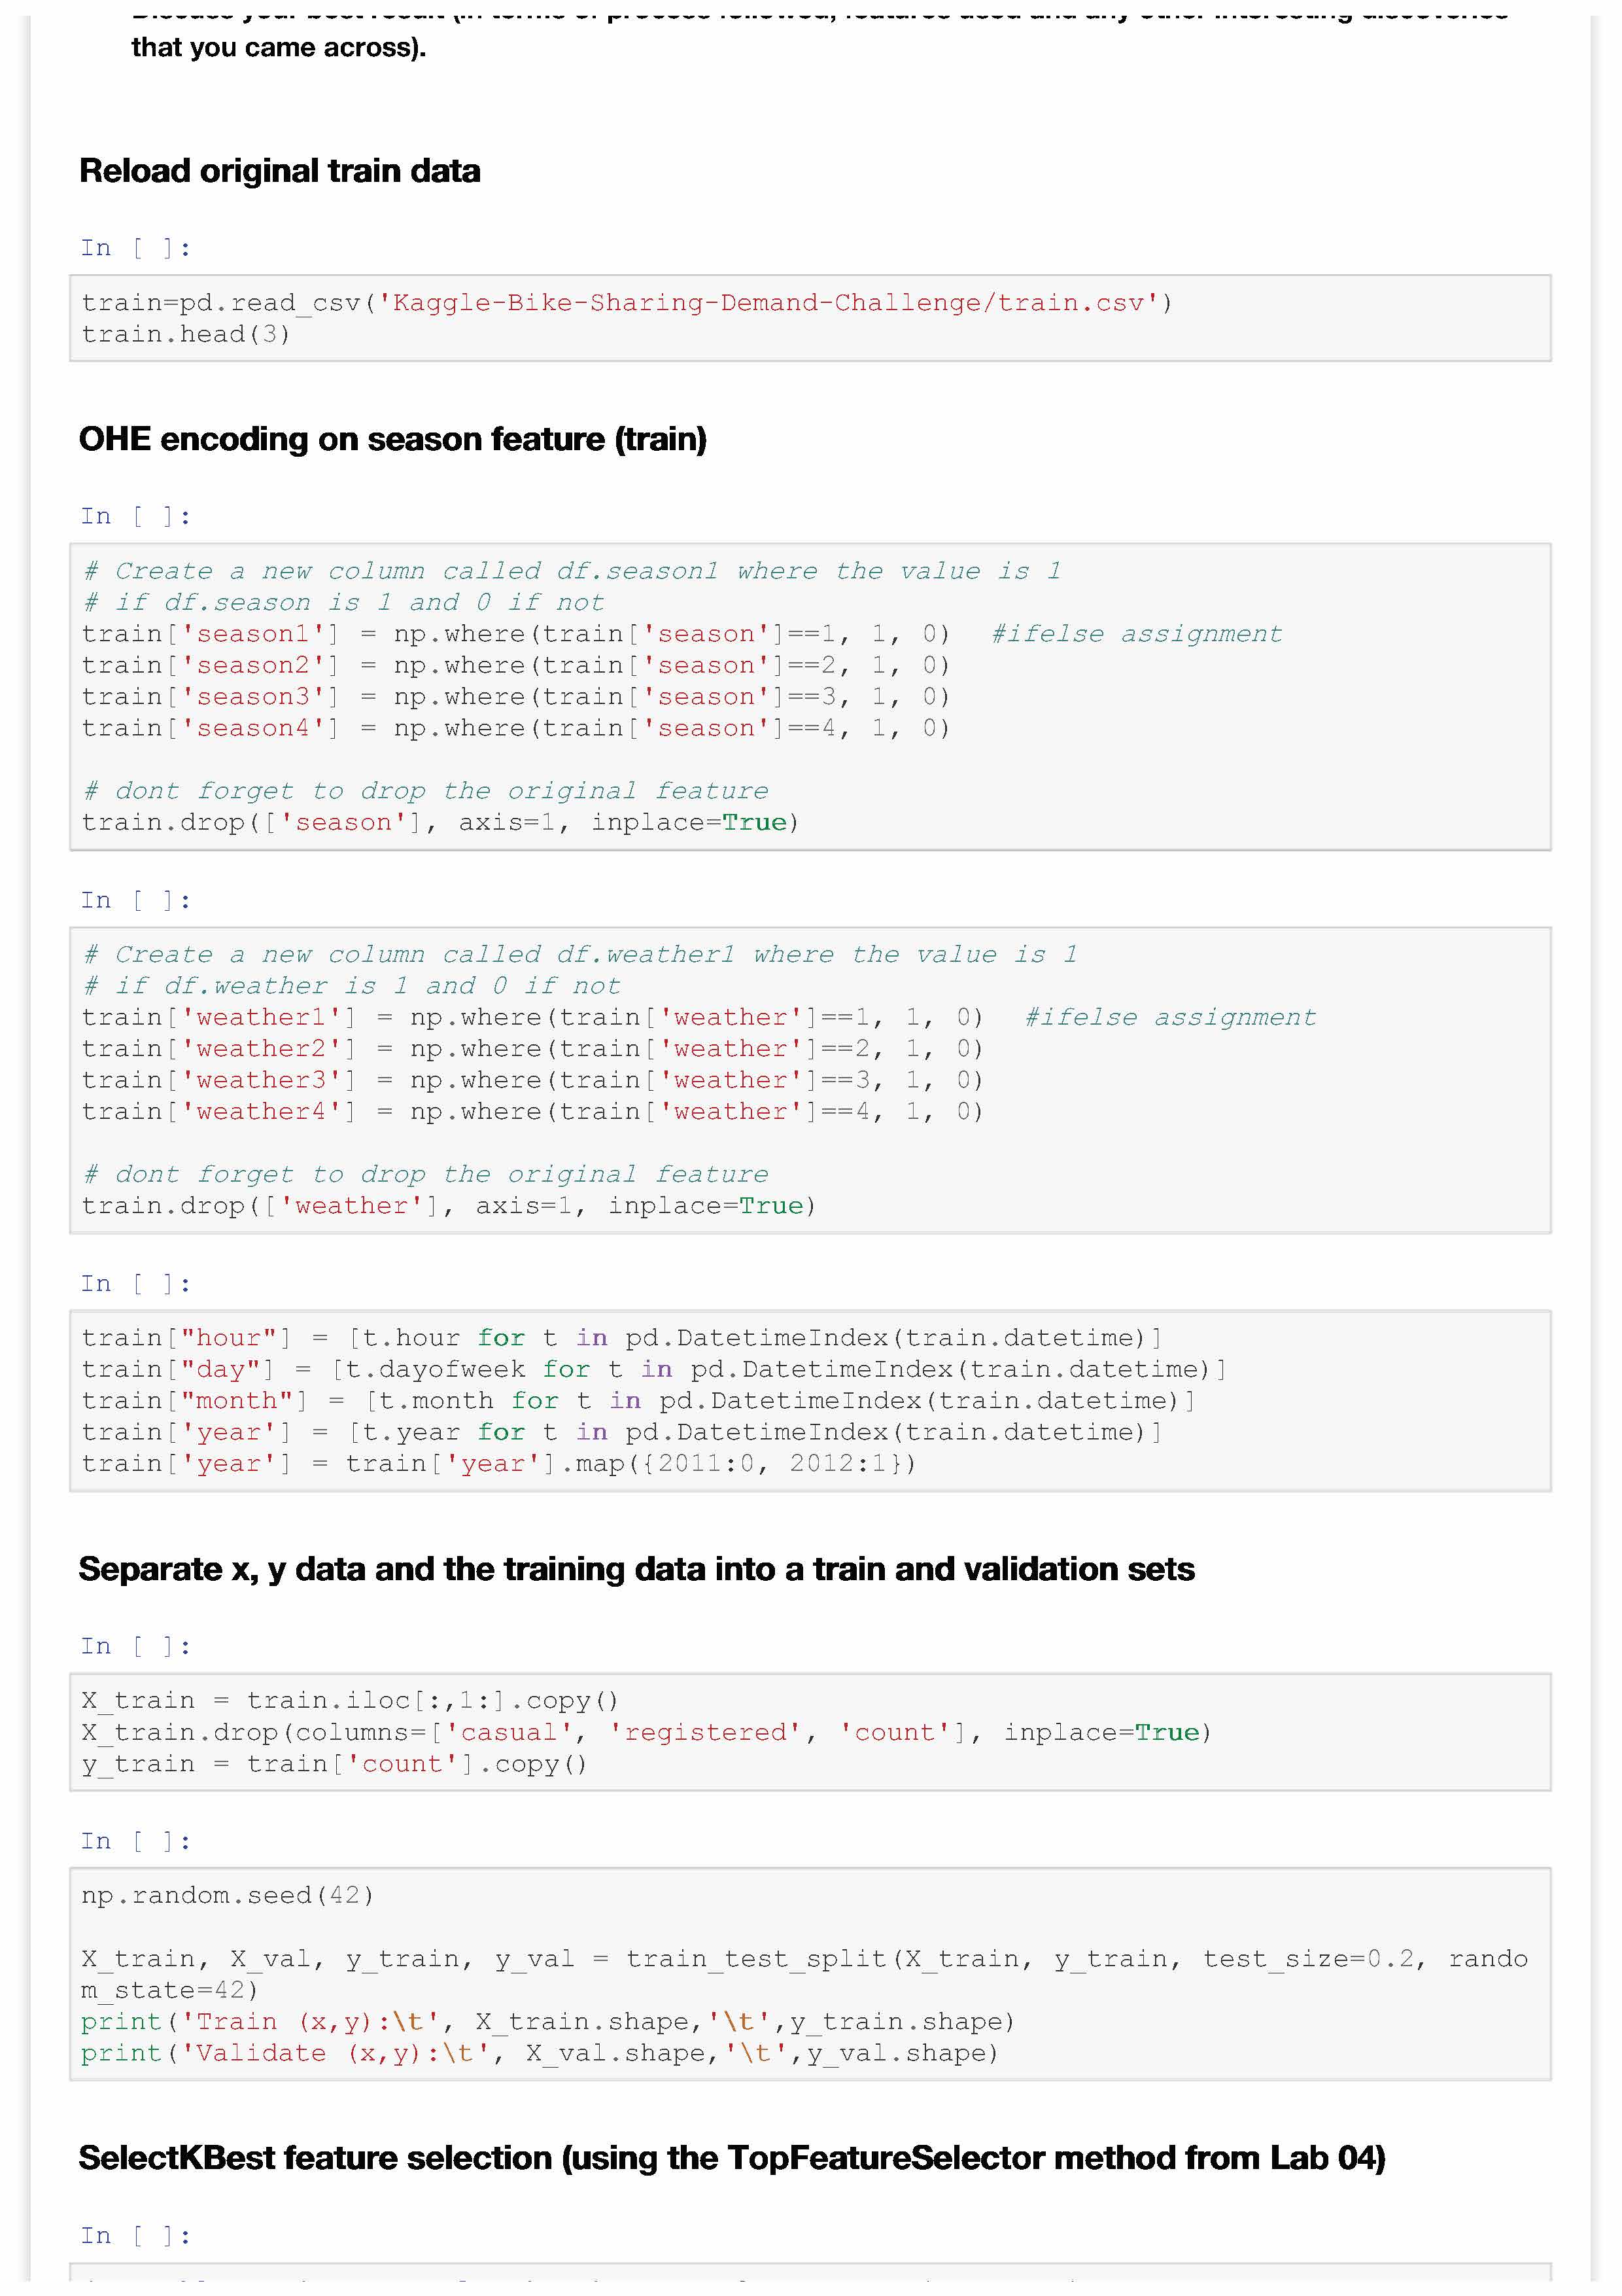Click the '#ifelse assignment' comment on the season1 line
This screenshot has height=2296, width=1622.
pos(1136,634)
